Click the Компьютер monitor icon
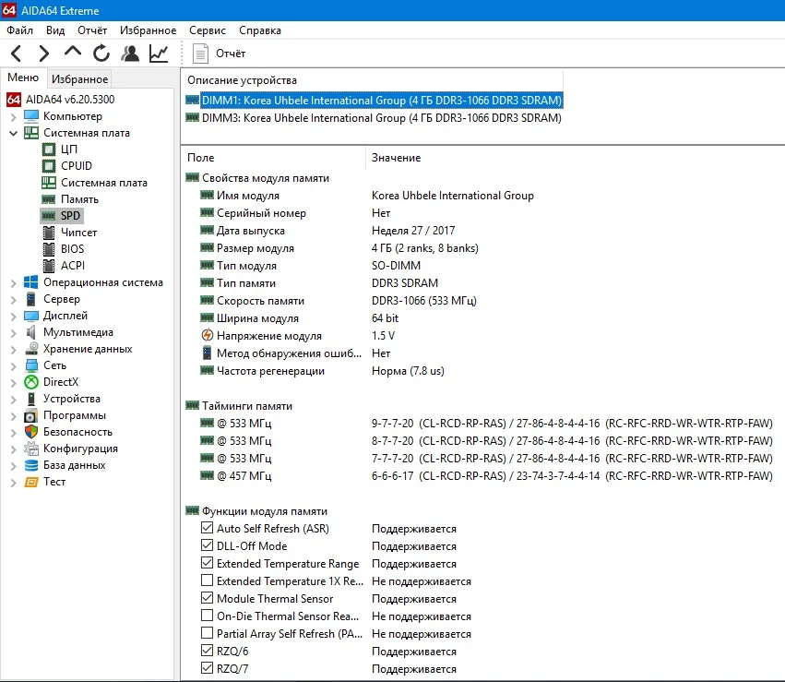 (31, 116)
